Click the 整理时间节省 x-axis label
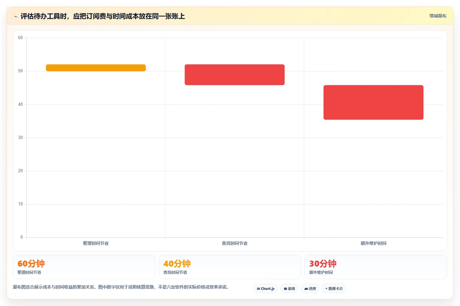 coord(96,243)
